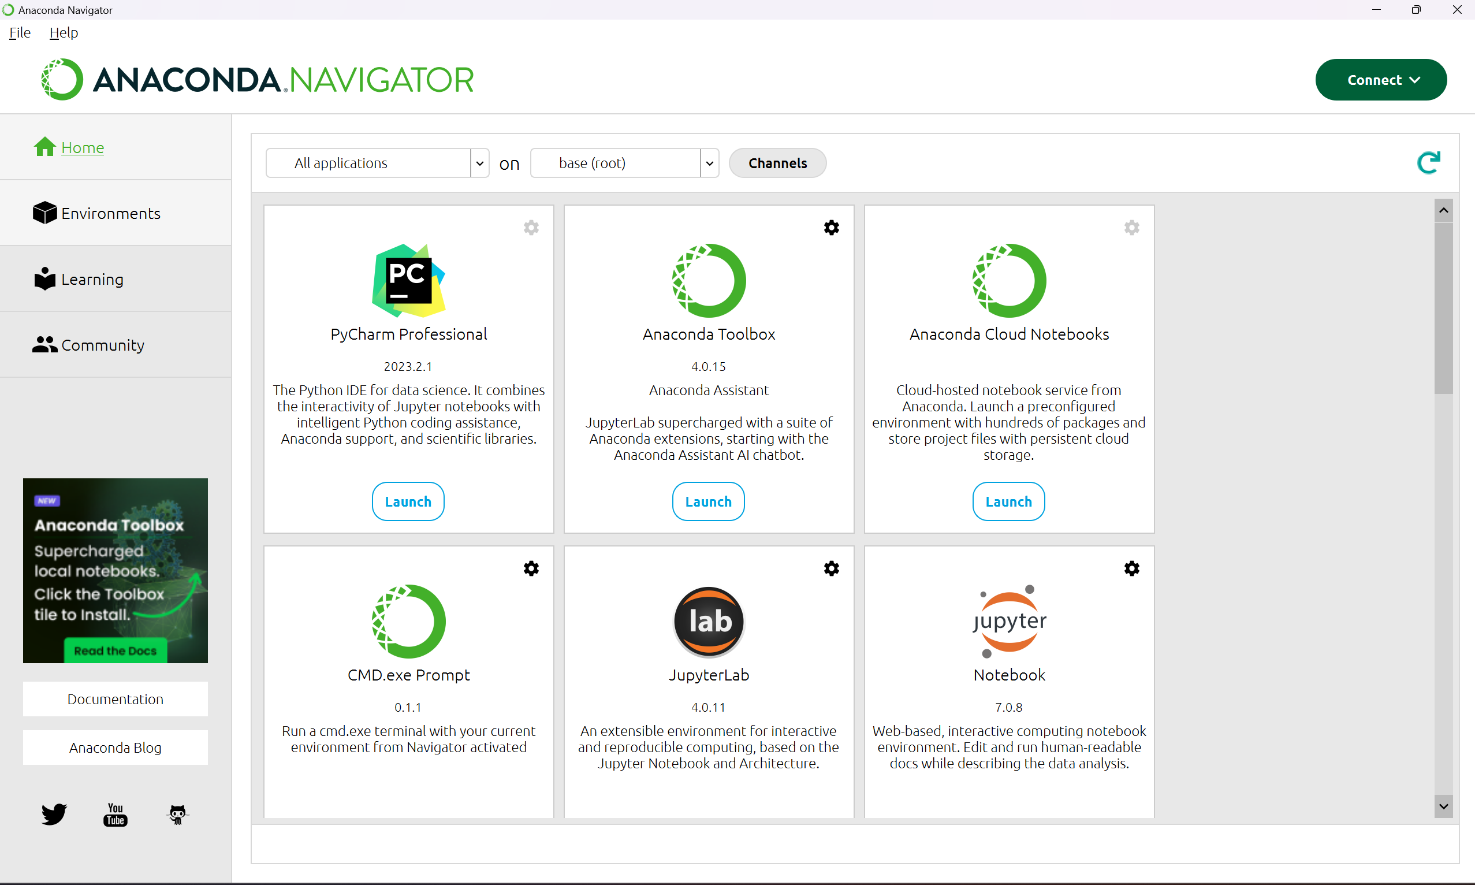Open the Notebook tile gear options
The height and width of the screenshot is (885, 1475).
coord(1131,568)
